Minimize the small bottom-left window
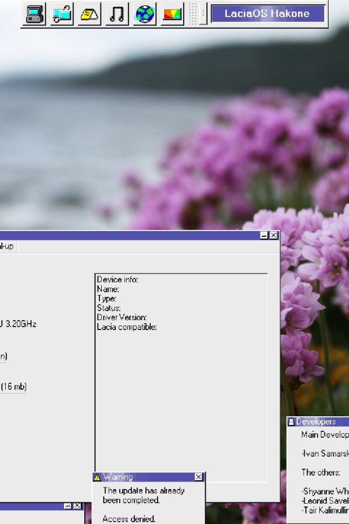The image size is (349, 524). pyautogui.click(x=67, y=506)
